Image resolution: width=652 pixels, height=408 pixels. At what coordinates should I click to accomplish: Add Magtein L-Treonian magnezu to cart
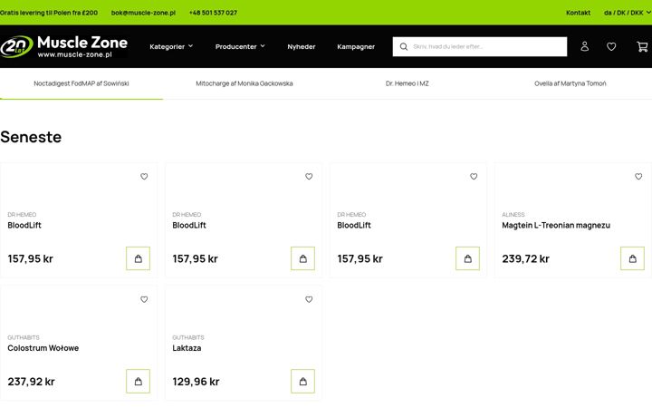[632, 258]
